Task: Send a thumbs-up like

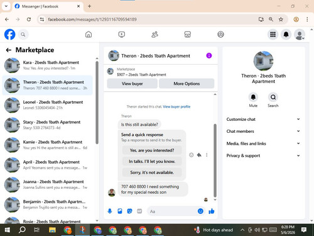Action: (212, 211)
